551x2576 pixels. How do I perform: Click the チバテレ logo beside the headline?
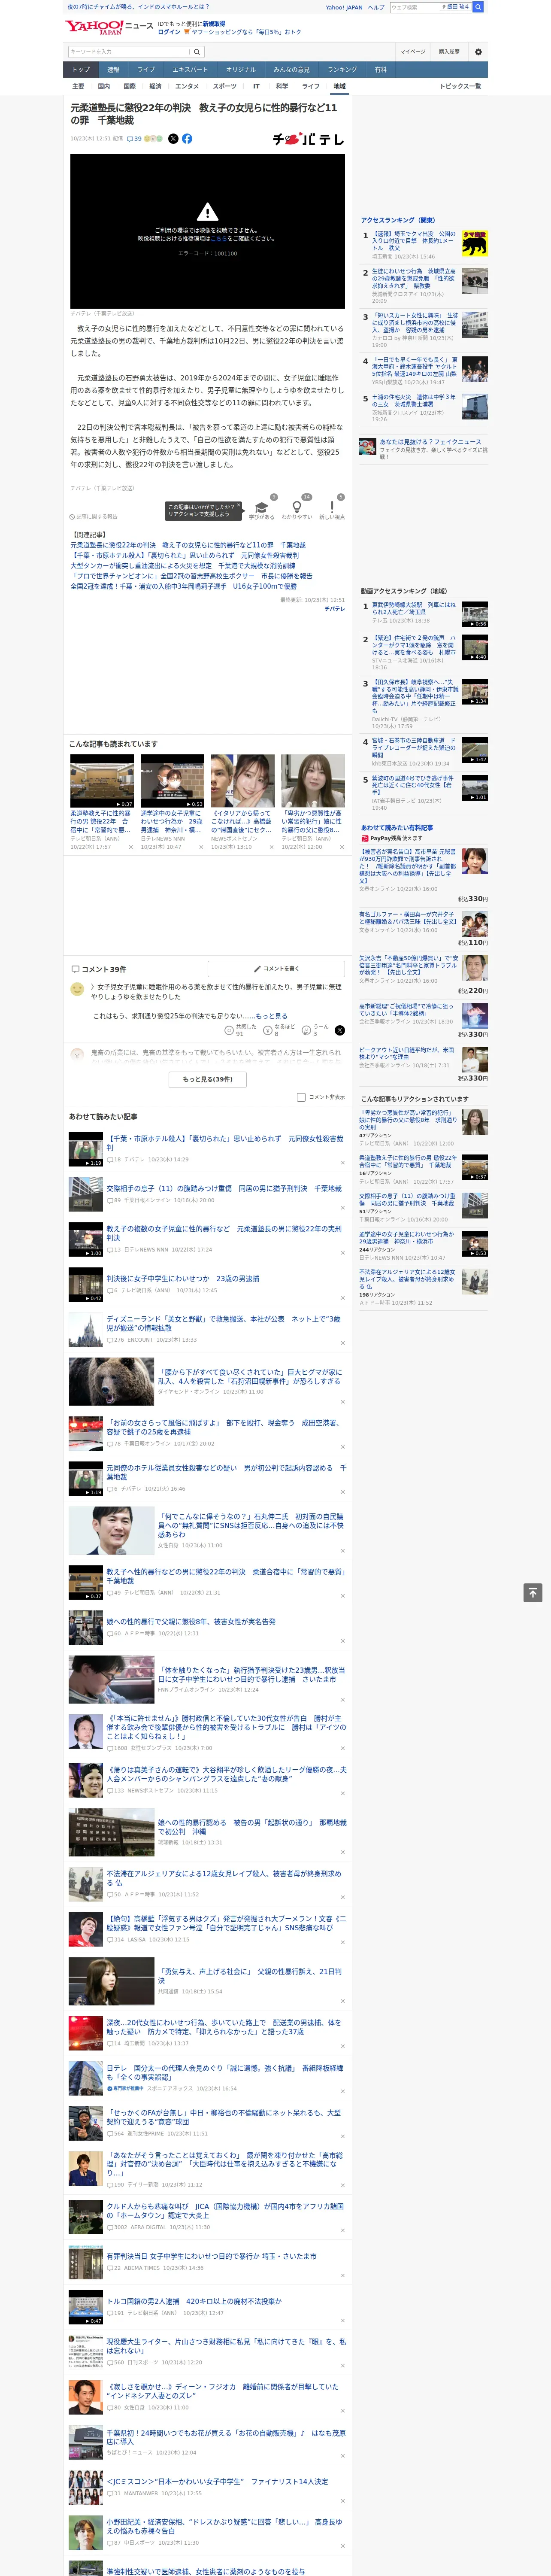point(308,139)
